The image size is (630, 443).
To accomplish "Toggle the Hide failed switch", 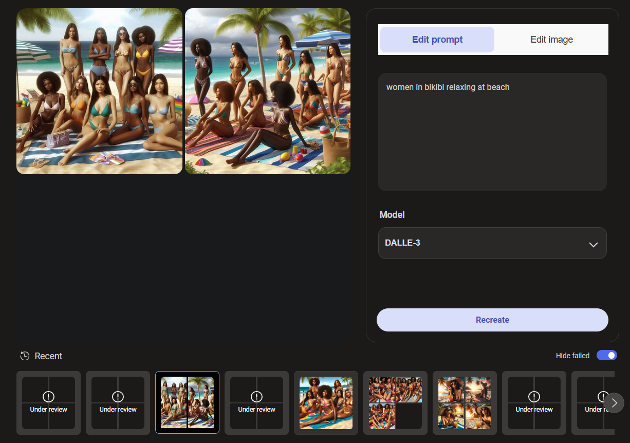I will (x=607, y=356).
